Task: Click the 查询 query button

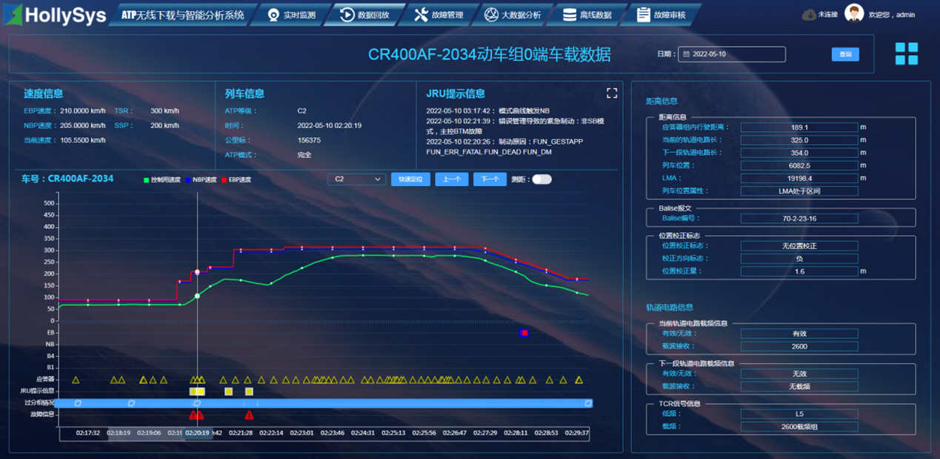Action: pyautogui.click(x=845, y=54)
